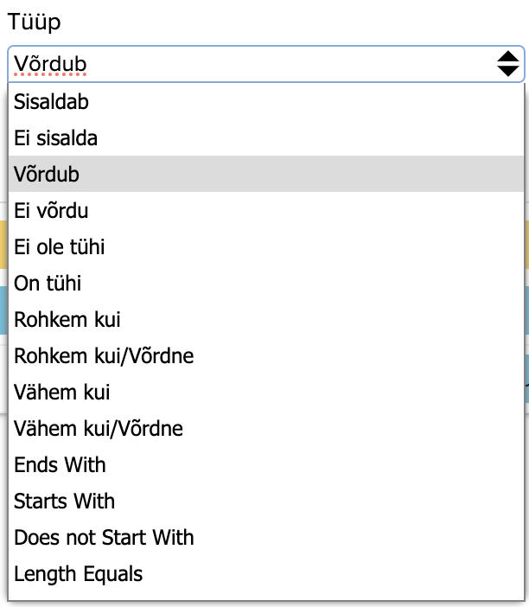Click the Tüüp field label
This screenshot has height=607, width=529.
tap(35, 22)
